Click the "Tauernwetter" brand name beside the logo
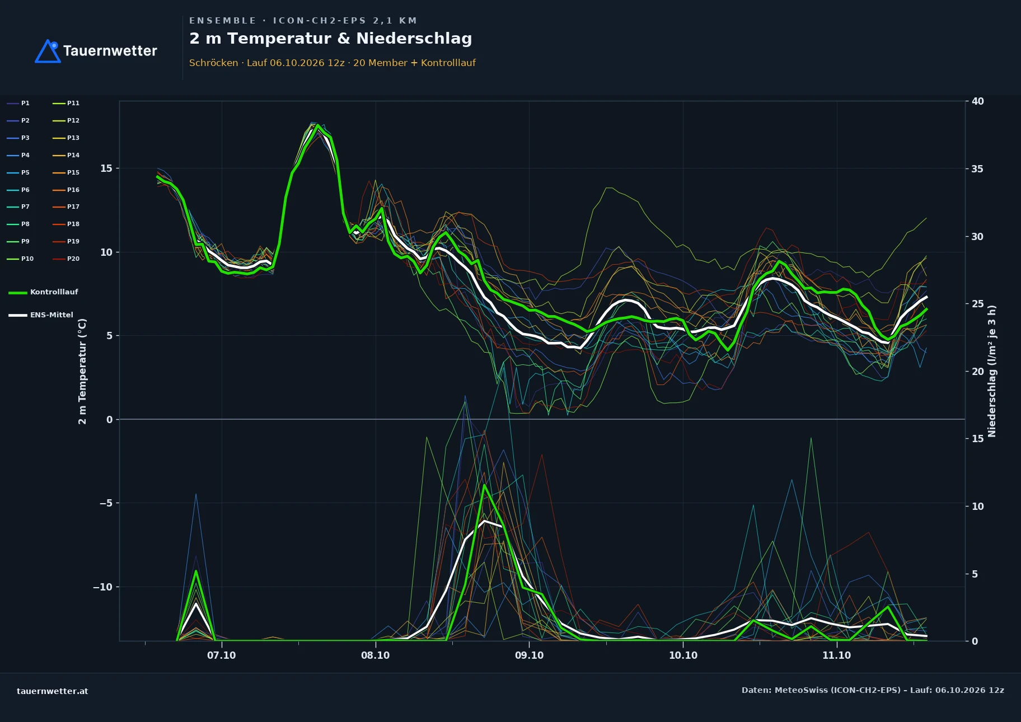Viewport: 1021px width, 722px height. [x=110, y=51]
